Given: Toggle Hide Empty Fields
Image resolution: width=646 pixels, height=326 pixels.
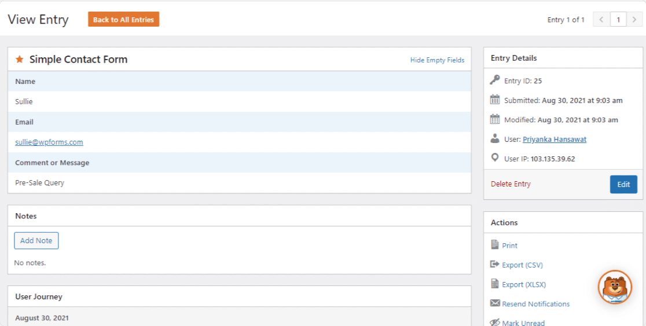Looking at the screenshot, I should coord(437,60).
